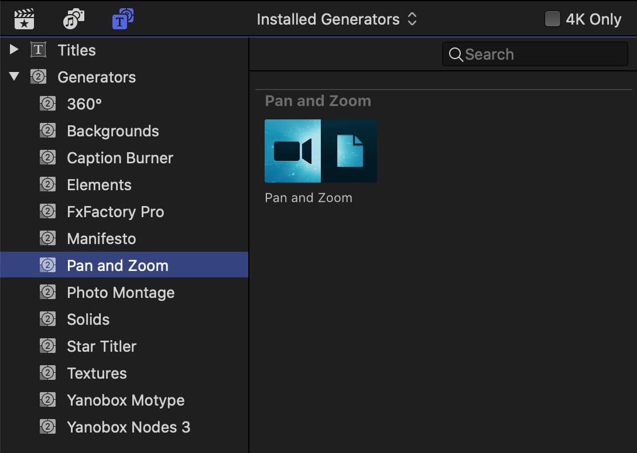Enable the 4K Only checkbox
This screenshot has height=453, width=637.
(552, 19)
